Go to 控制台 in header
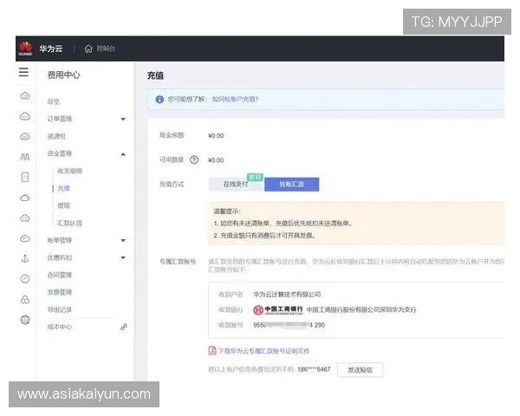Screen dimensions: 520x416 click(x=106, y=49)
